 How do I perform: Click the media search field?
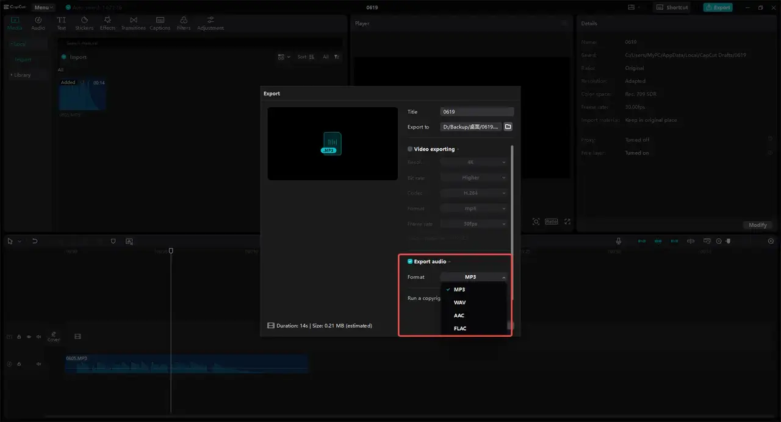point(200,43)
